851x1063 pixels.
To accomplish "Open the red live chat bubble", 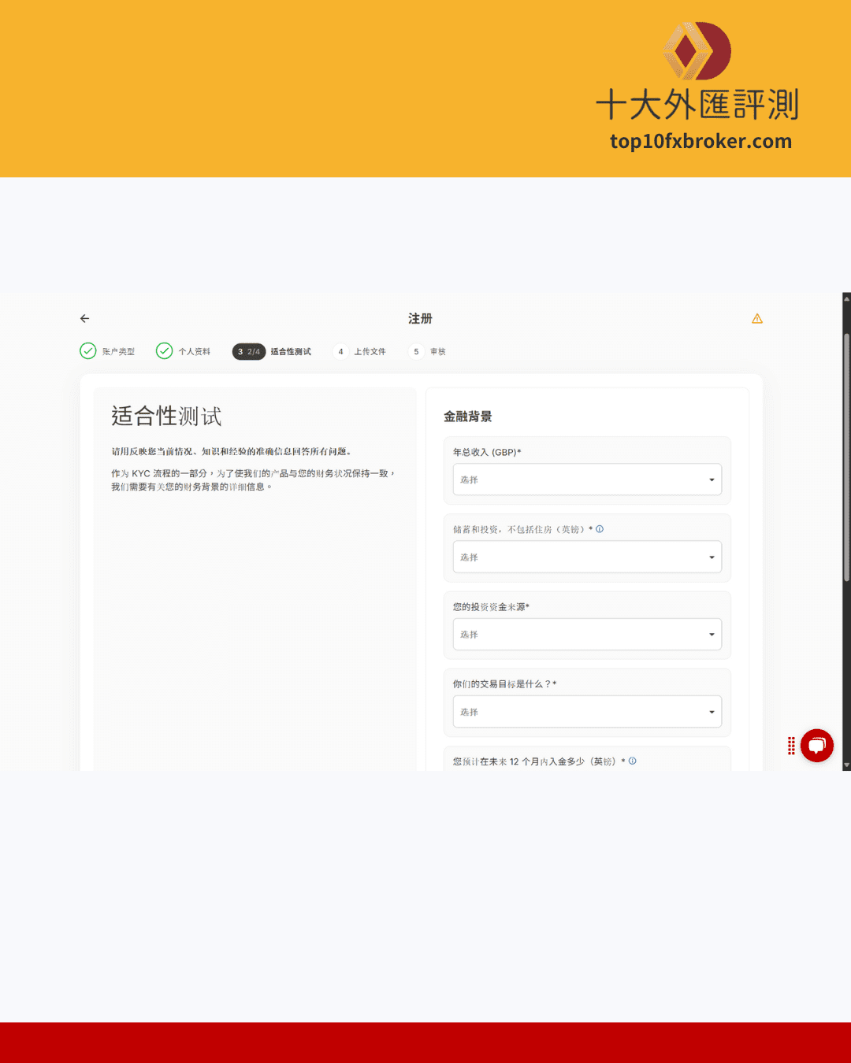I will pyautogui.click(x=817, y=746).
